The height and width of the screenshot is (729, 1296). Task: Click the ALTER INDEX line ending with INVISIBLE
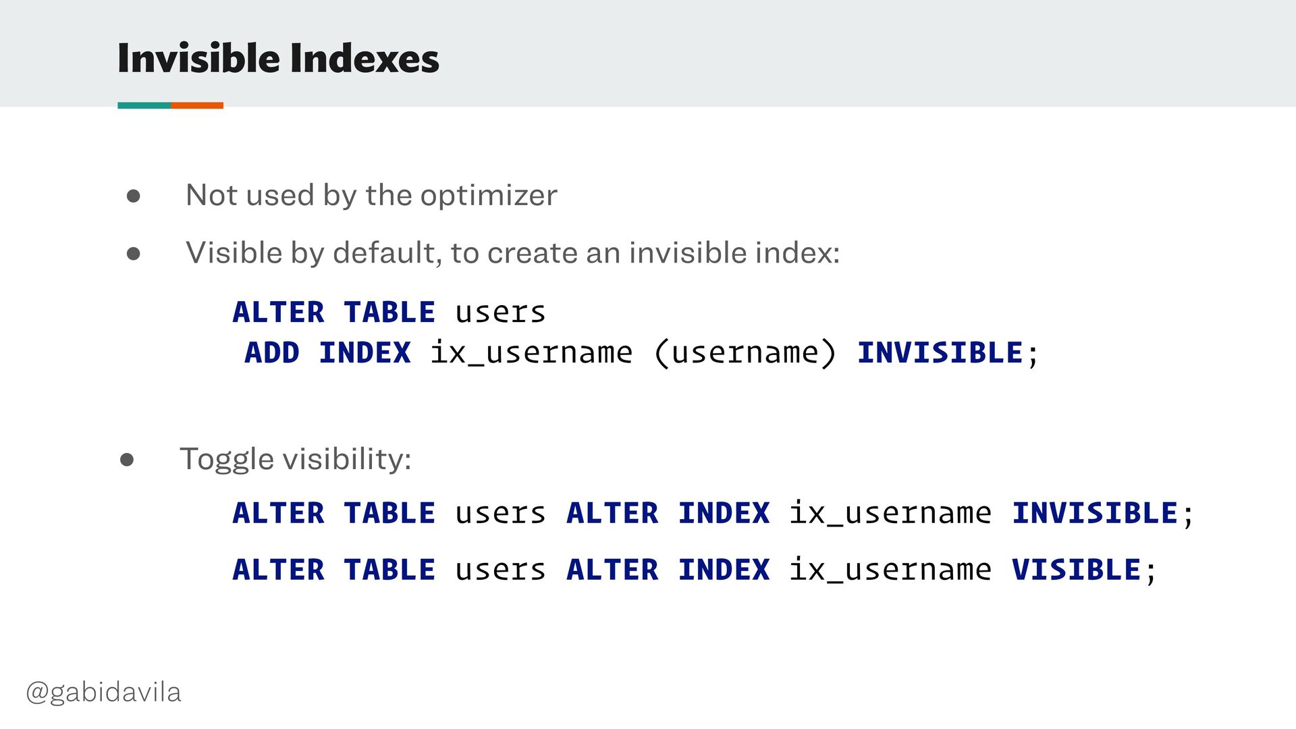pos(713,513)
